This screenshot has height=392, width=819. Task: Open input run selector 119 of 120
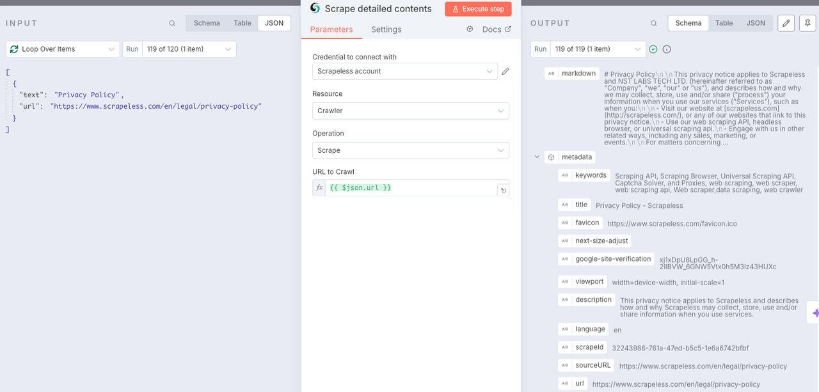pos(189,49)
